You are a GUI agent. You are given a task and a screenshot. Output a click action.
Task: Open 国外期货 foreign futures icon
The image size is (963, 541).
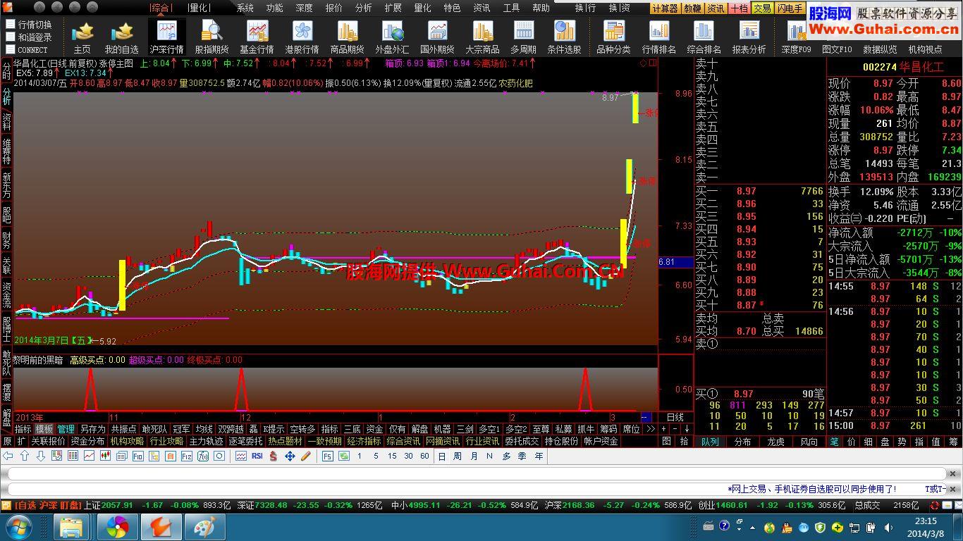(437, 37)
